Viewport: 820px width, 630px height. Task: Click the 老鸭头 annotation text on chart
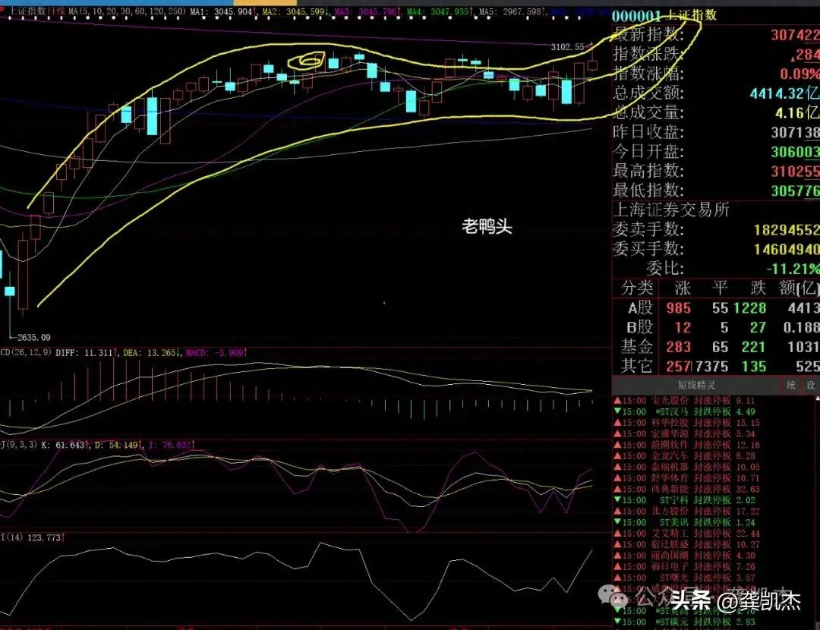487,227
